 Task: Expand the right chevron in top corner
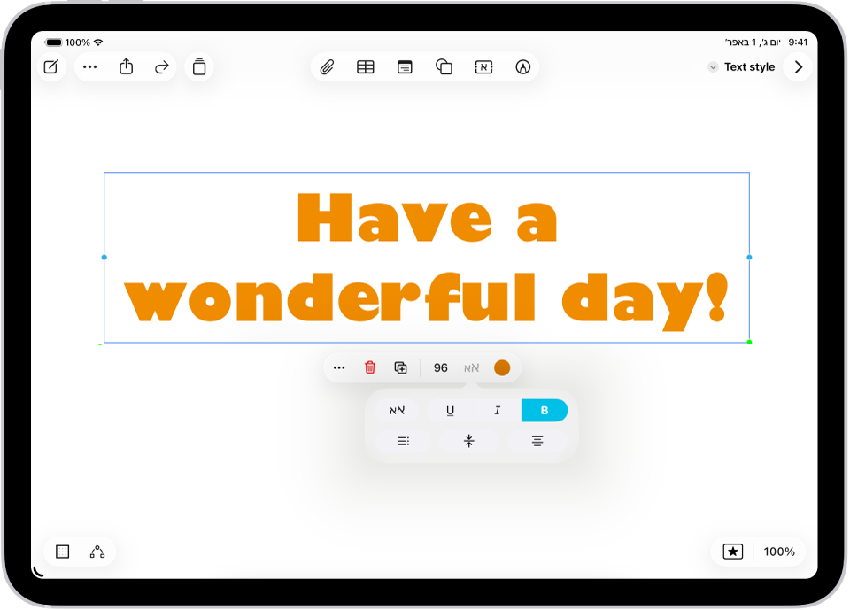[x=798, y=67]
